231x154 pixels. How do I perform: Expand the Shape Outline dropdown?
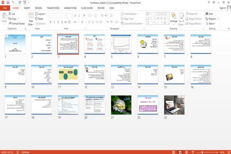pyautogui.click(x=194, y=19)
